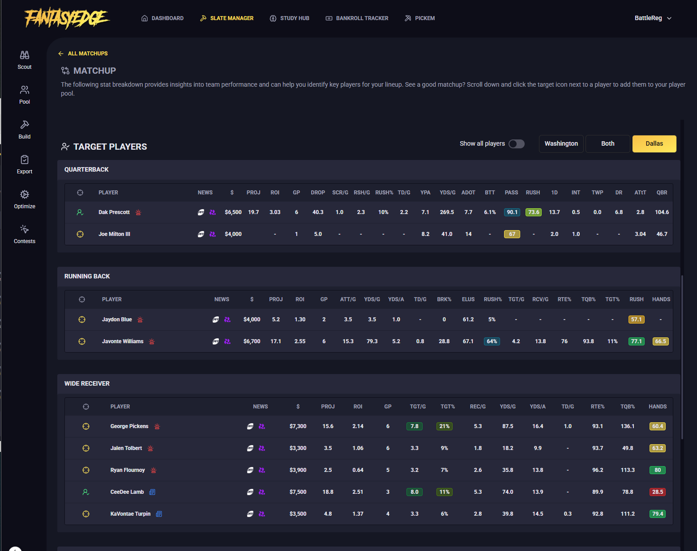
Task: Add Ryan Flournoy to player pool
Action: click(86, 470)
